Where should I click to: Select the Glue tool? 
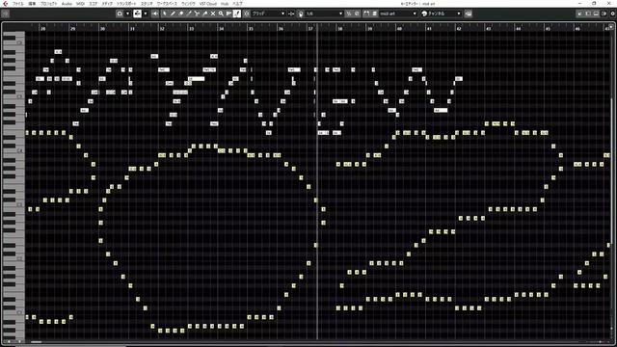[205, 13]
